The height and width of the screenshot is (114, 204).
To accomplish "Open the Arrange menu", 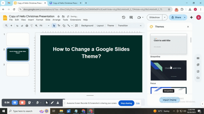I will pos(57,20).
